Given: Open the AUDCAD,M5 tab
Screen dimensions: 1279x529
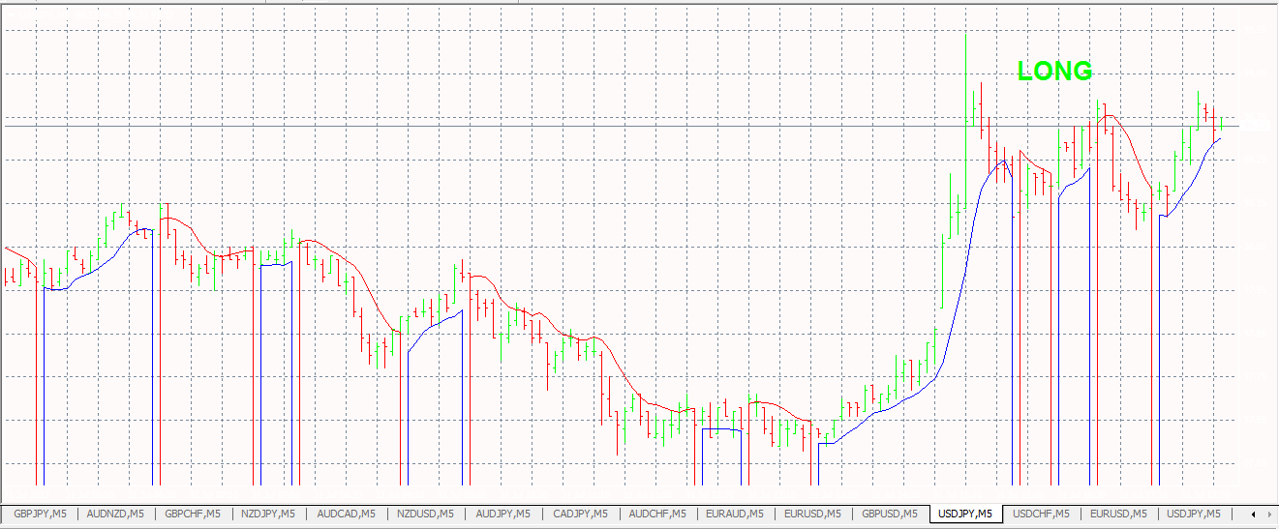Looking at the screenshot, I should [x=348, y=514].
